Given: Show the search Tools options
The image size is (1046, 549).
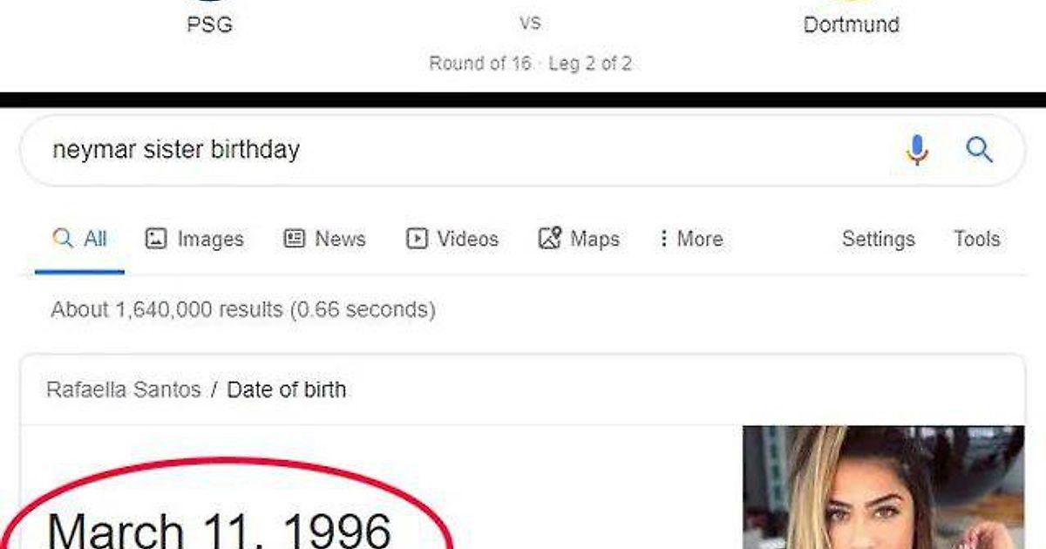Looking at the screenshot, I should coord(976,239).
